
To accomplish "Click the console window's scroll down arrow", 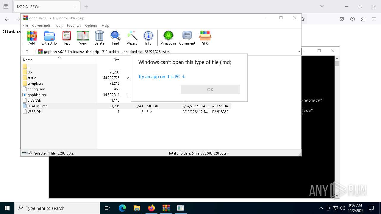I will [337, 196].
